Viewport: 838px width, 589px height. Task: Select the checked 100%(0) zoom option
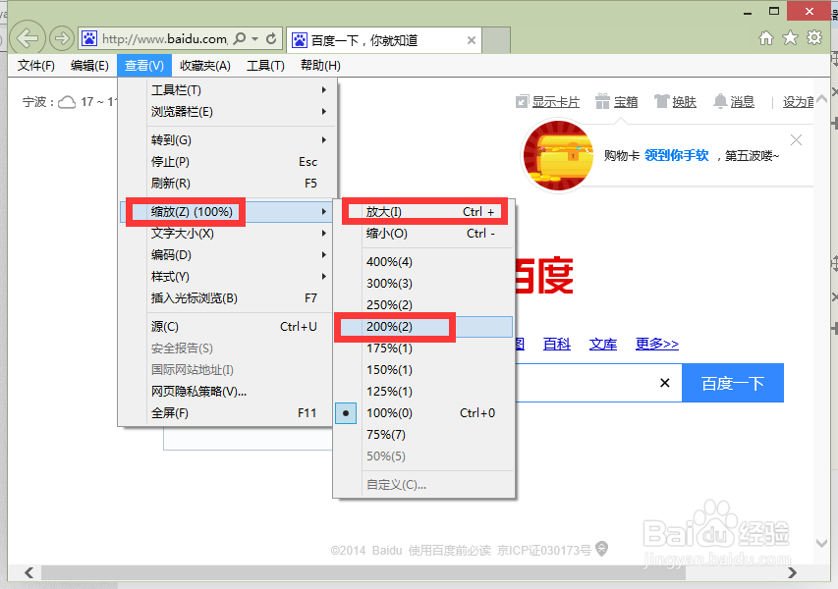coord(423,413)
